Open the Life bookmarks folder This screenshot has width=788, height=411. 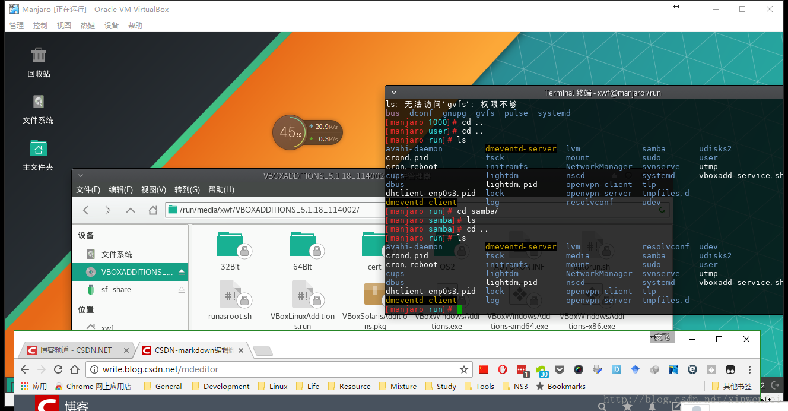(307, 386)
